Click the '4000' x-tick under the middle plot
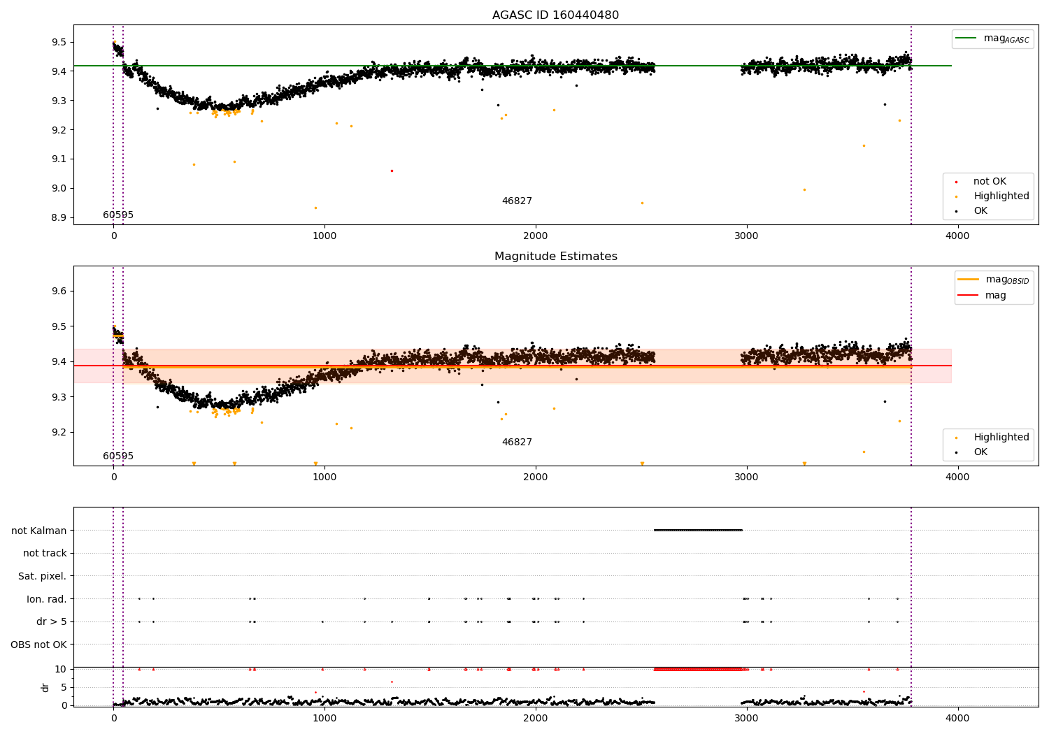Image resolution: width=1049 pixels, height=734 pixels. click(957, 477)
